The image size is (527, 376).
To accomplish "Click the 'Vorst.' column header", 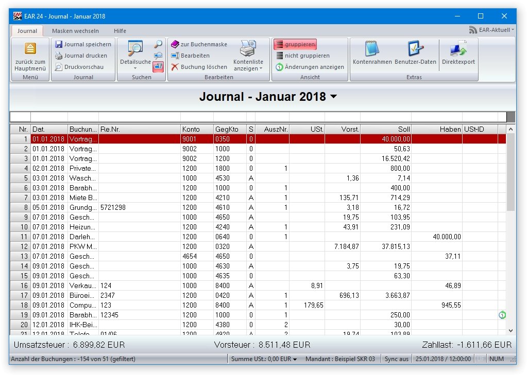I will tap(343, 129).
